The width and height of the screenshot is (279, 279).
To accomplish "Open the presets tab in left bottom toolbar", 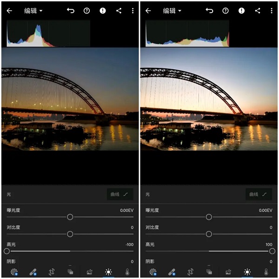I will pyautogui.click(x=71, y=272).
